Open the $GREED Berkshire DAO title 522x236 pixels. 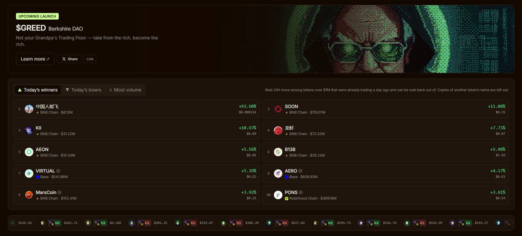click(x=49, y=28)
